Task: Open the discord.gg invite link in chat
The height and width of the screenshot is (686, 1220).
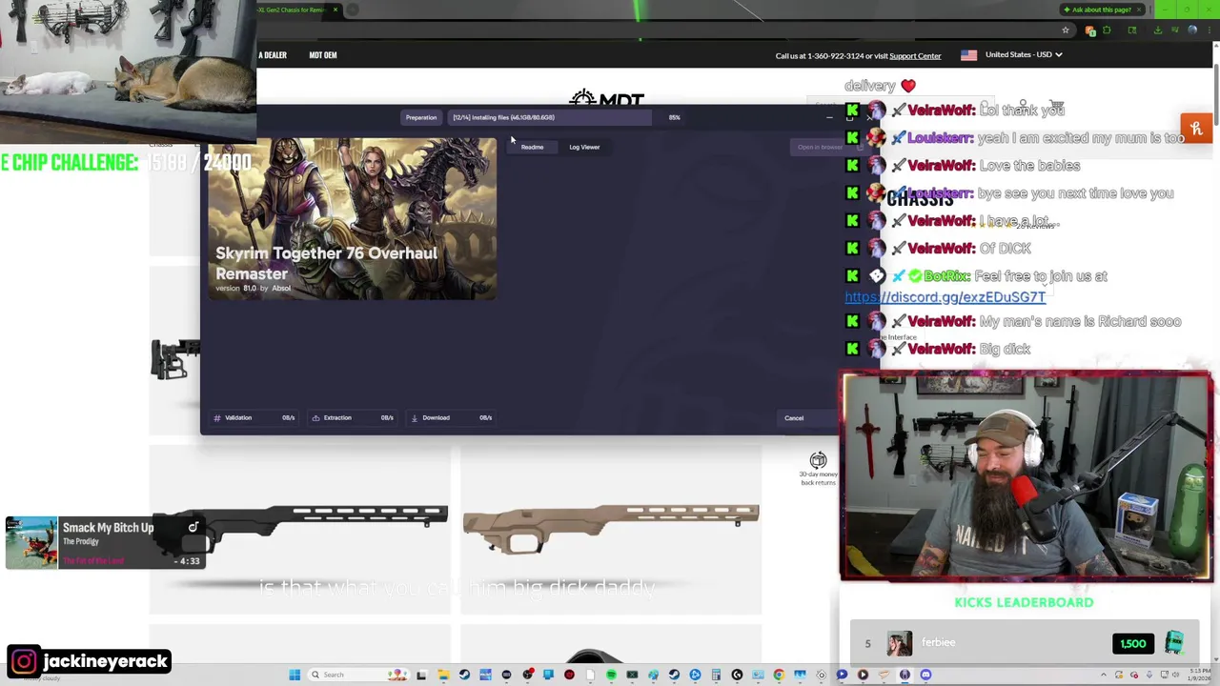Action: pyautogui.click(x=945, y=297)
